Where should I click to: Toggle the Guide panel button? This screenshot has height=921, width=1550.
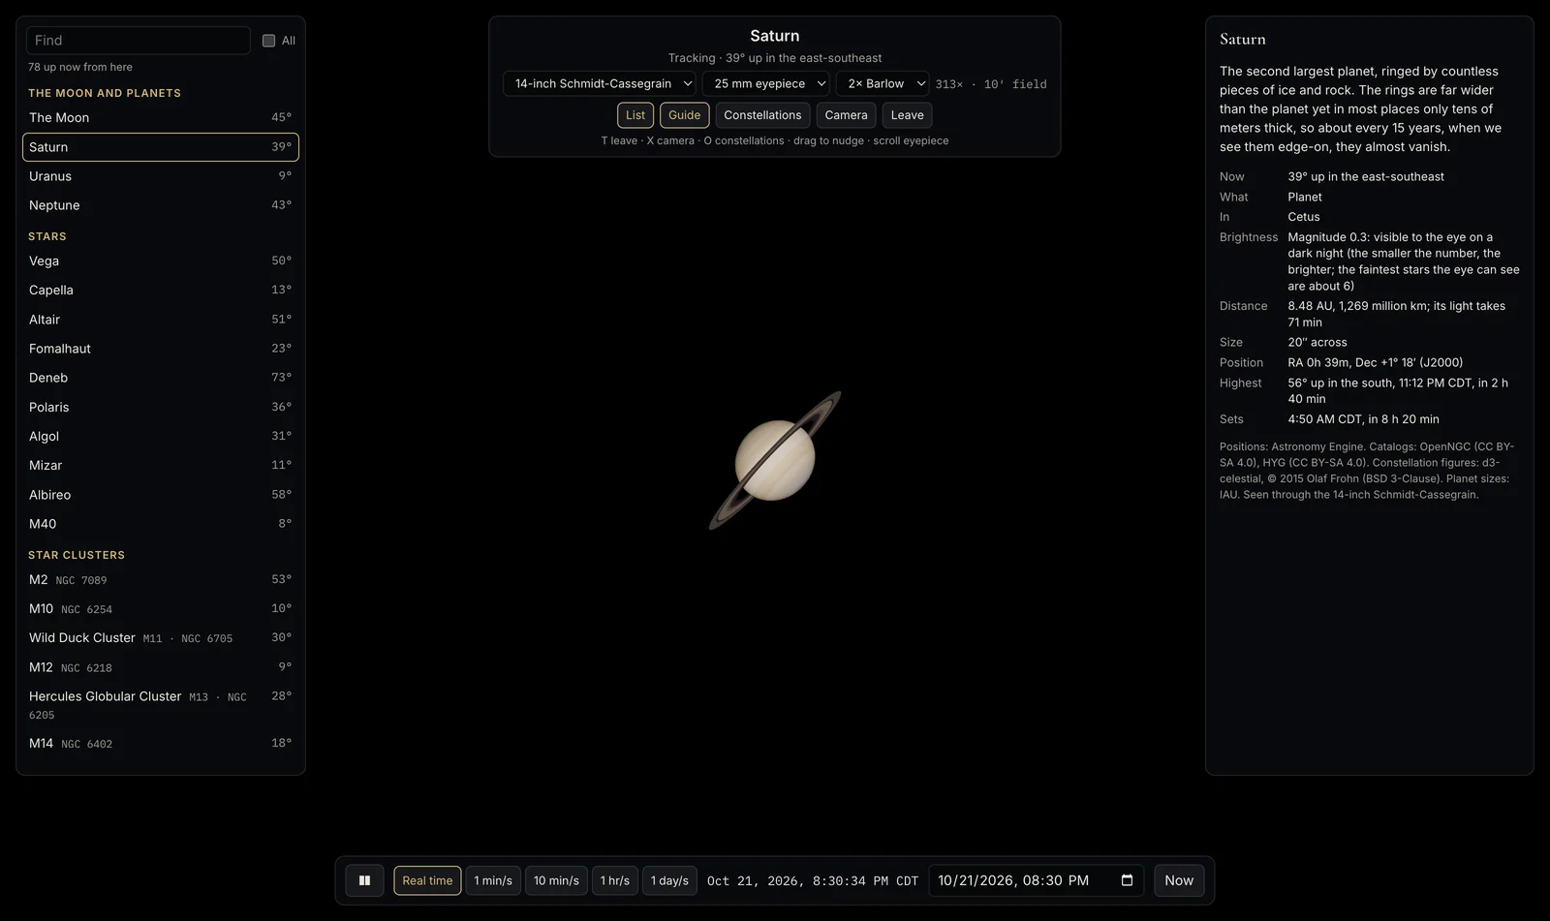(x=684, y=115)
